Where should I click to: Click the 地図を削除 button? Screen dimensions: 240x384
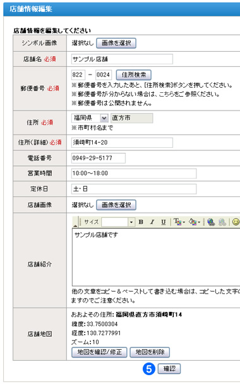pyautogui.click(x=150, y=352)
